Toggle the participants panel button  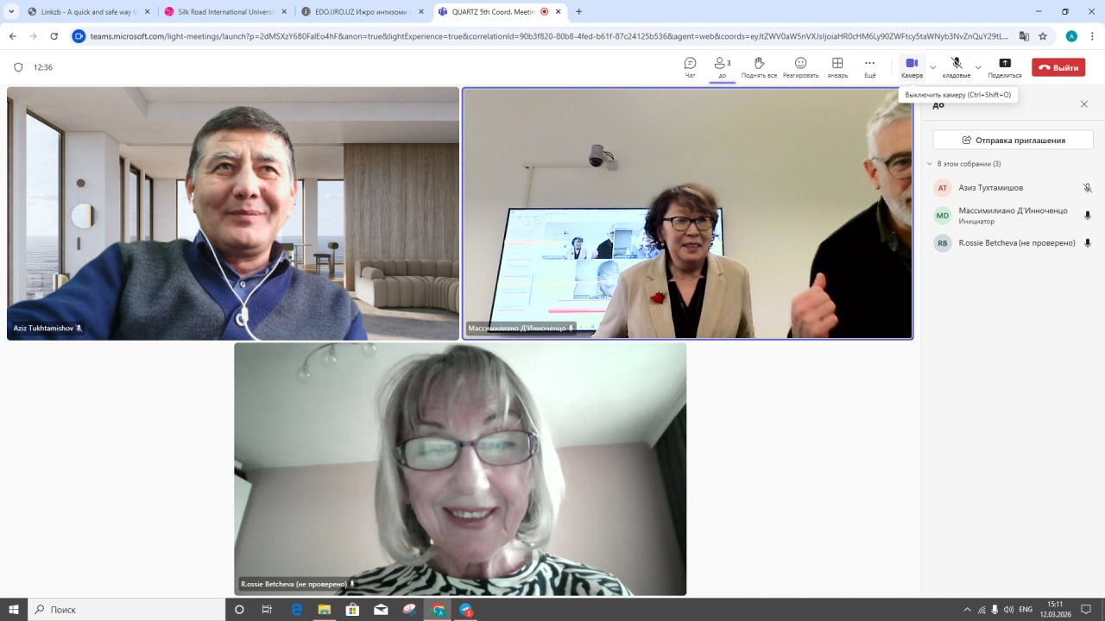[x=722, y=64]
